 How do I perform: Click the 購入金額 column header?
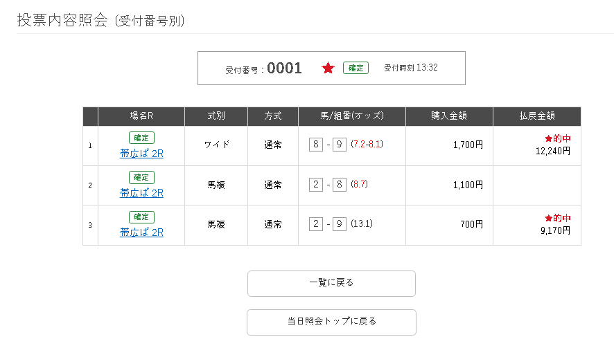449,116
